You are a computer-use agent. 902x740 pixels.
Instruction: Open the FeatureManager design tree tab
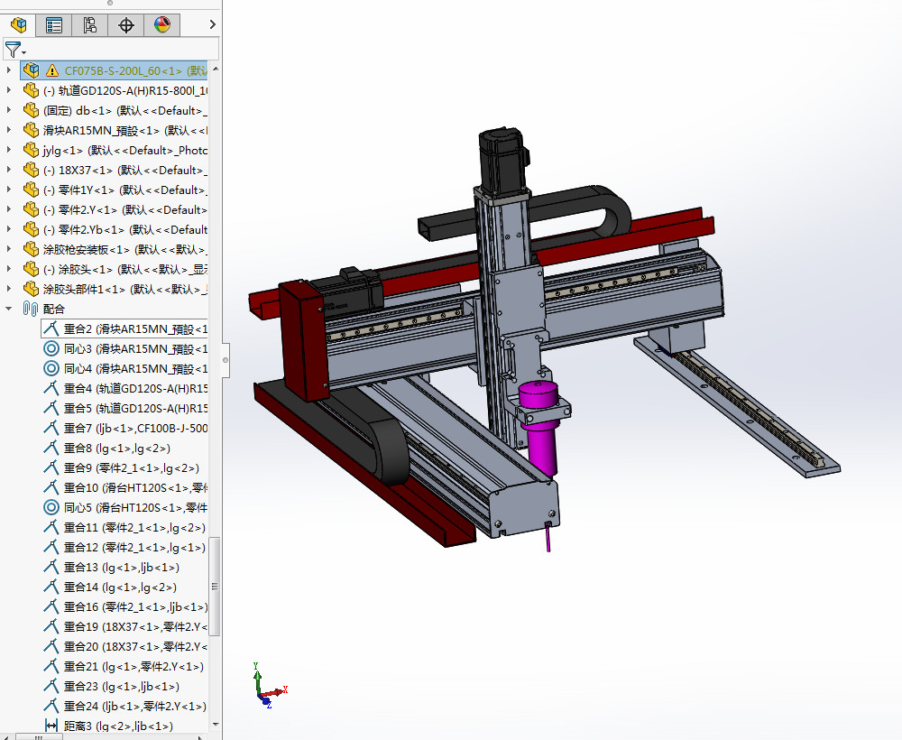[18, 24]
